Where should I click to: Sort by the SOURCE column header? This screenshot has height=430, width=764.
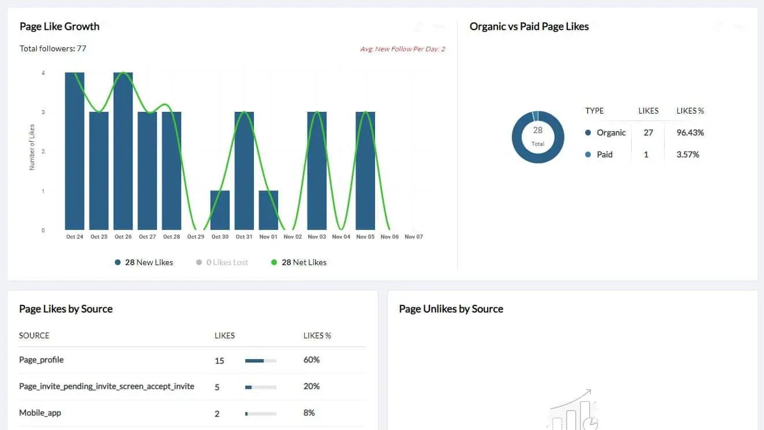[34, 335]
